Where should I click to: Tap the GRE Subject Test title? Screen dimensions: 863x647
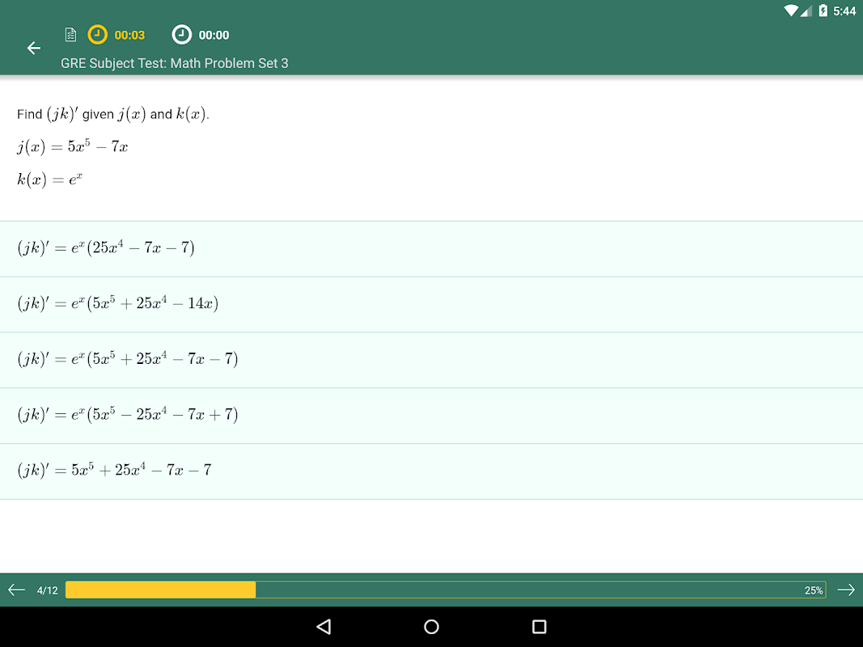coord(174,63)
